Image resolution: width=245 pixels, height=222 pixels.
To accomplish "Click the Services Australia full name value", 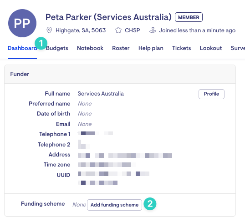I will click(101, 94).
